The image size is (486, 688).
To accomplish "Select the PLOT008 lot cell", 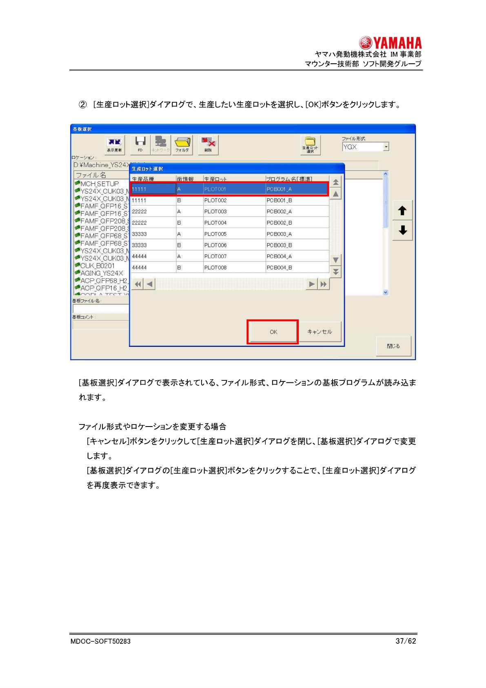I will point(234,268).
